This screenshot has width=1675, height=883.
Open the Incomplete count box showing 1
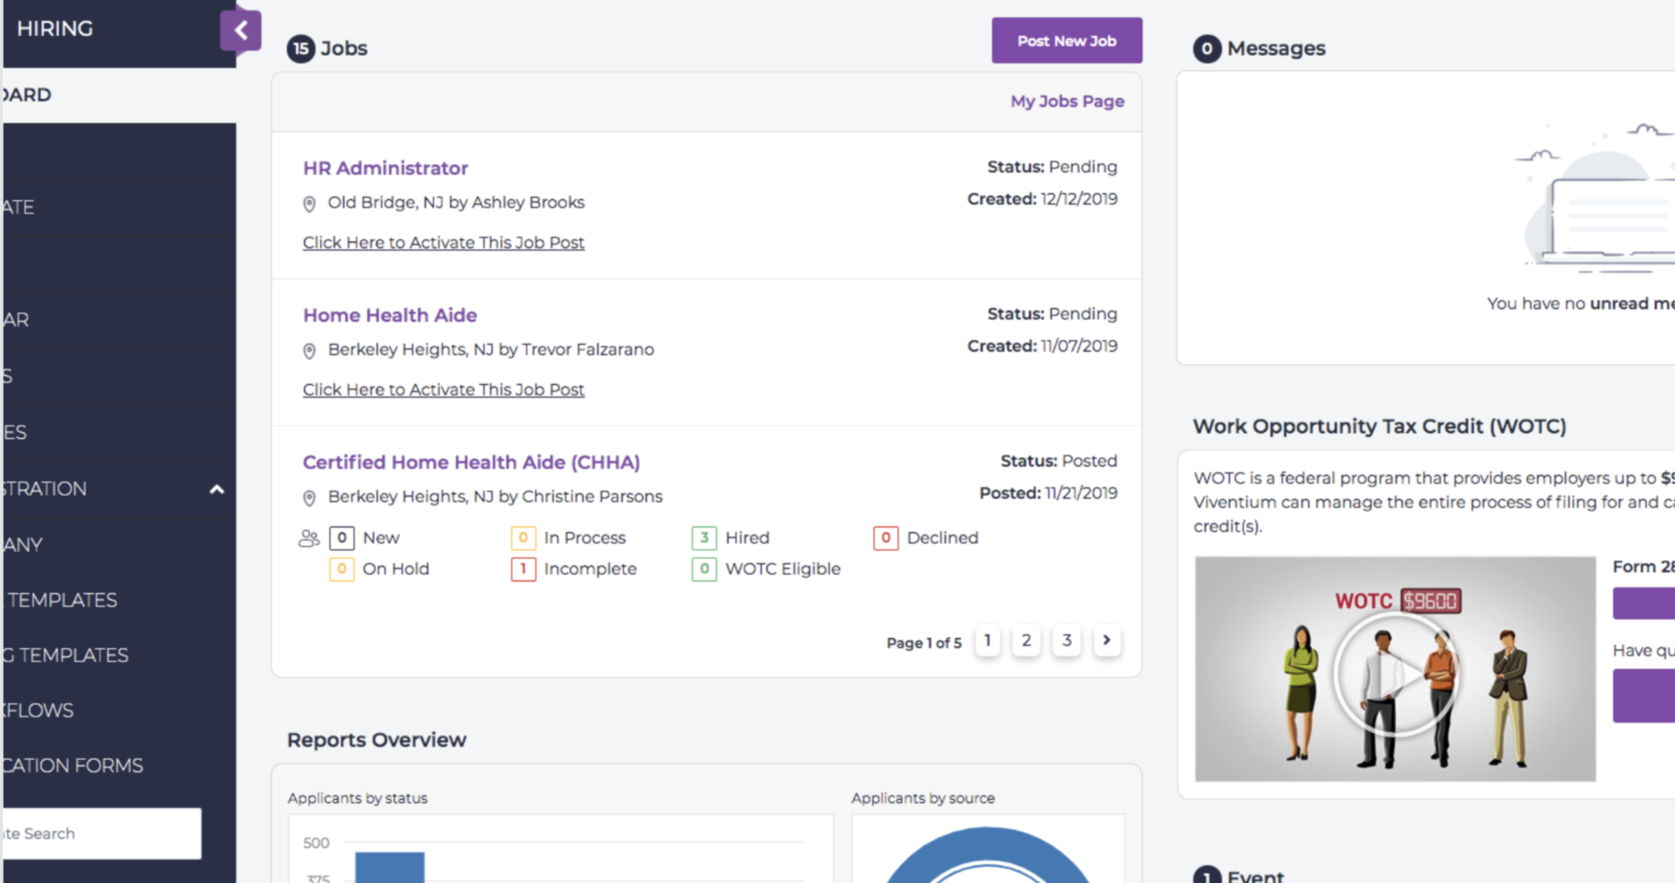(523, 569)
